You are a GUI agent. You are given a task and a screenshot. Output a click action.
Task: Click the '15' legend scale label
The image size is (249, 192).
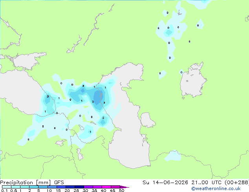tap(58, 190)
